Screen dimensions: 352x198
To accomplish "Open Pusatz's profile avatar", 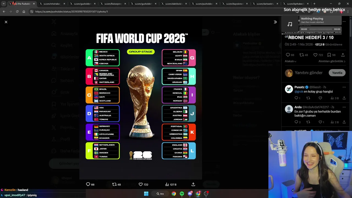I will coord(289,89).
